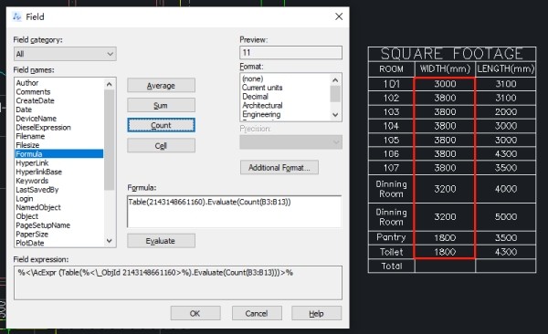
Task: Select Keywords in Field names
Action: pos(32,181)
